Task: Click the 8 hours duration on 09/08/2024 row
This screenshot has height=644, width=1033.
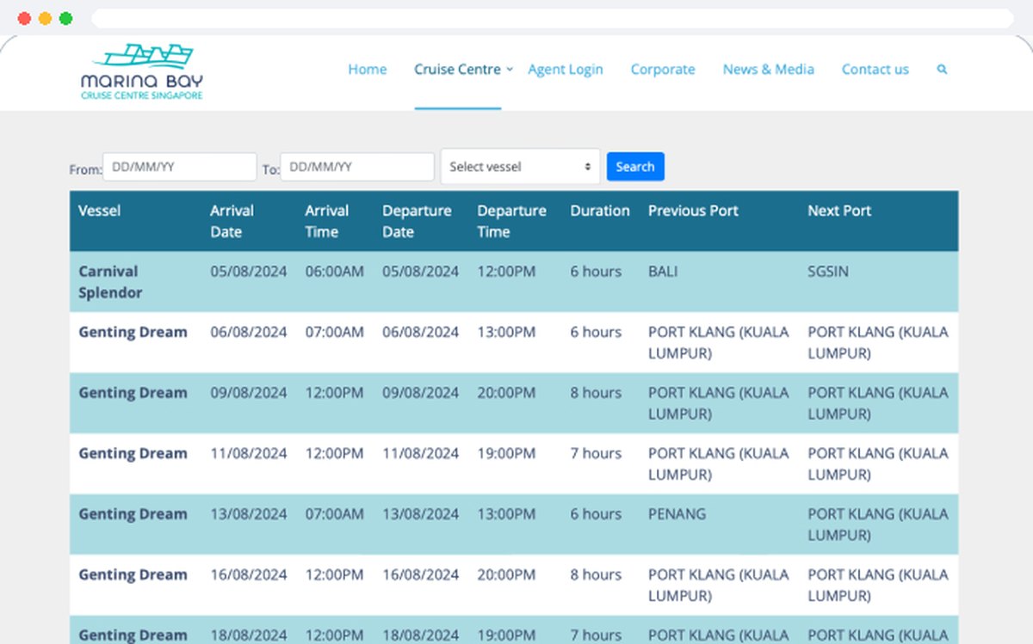Action: pos(596,393)
